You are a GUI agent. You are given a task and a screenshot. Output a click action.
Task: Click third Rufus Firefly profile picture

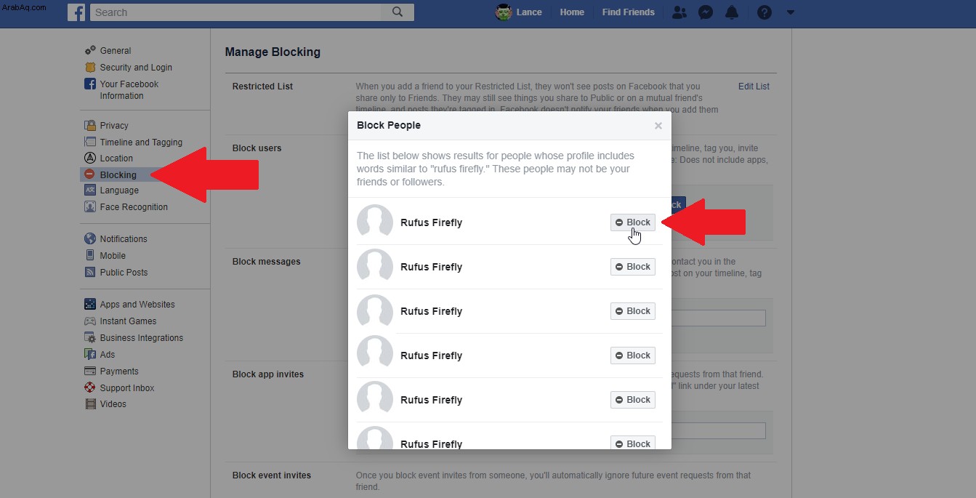[x=375, y=311]
